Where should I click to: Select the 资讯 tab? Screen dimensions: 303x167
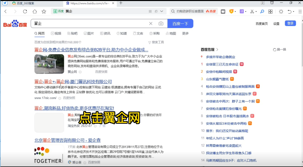coord(105,33)
